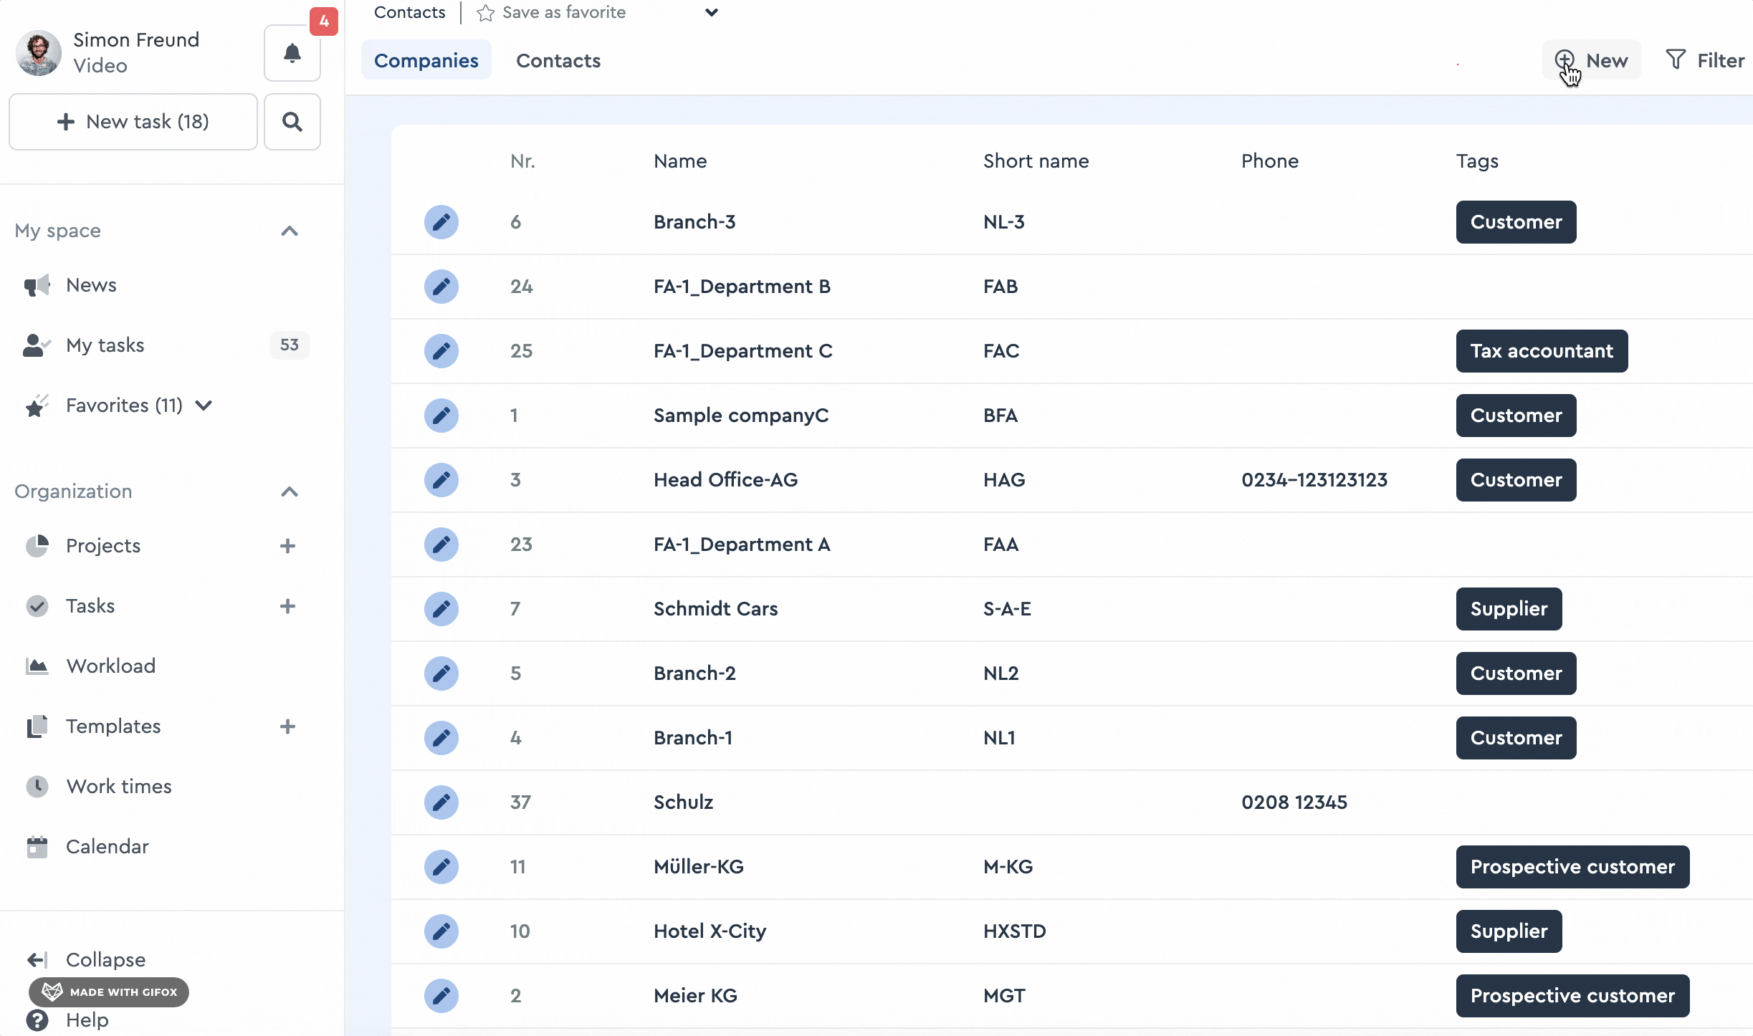The height and width of the screenshot is (1036, 1753).
Task: Click New to add a company
Action: (x=1591, y=60)
